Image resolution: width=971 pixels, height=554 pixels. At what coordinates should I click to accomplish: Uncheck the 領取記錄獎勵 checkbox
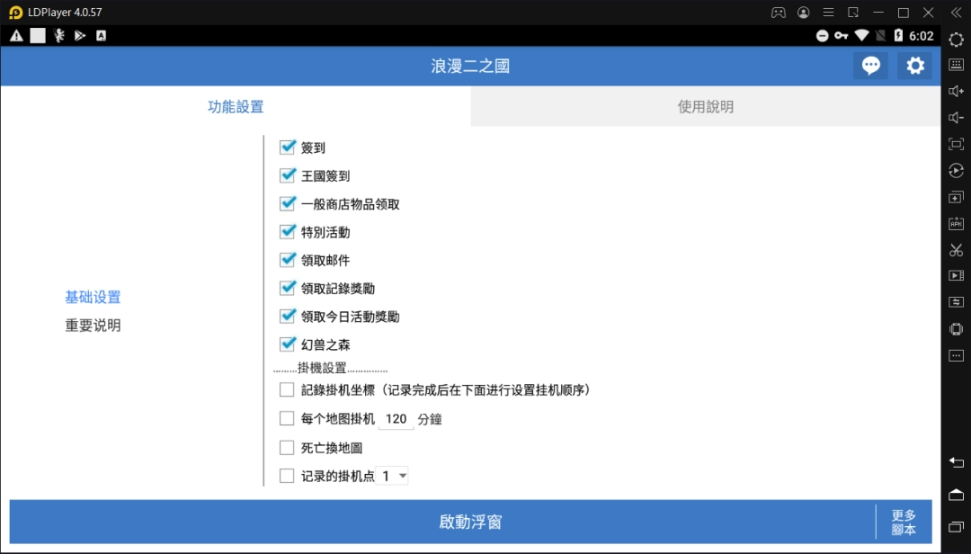(287, 288)
